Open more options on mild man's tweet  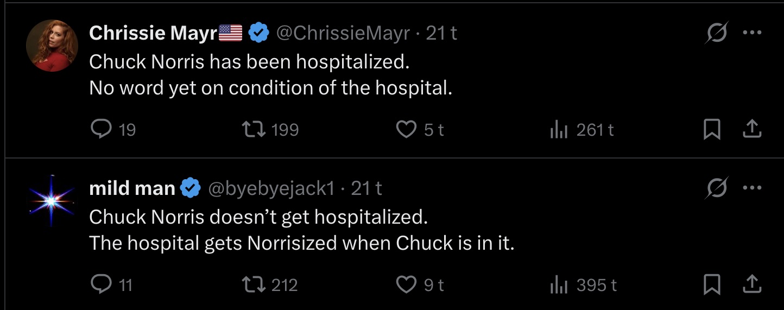(752, 188)
